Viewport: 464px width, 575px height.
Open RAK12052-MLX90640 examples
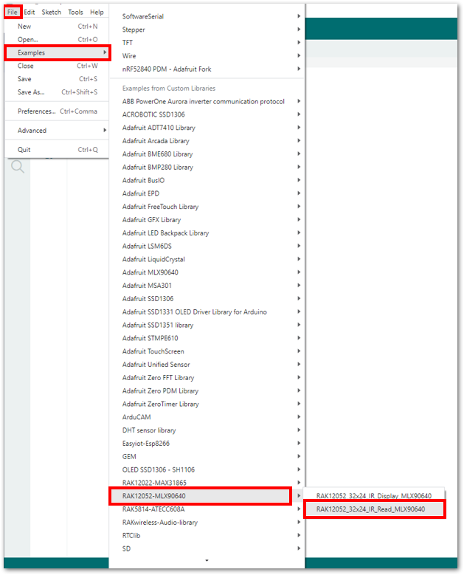[207, 496]
